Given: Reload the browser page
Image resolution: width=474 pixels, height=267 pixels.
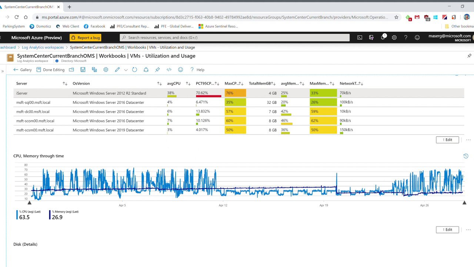Looking at the screenshot, I should [17, 17].
